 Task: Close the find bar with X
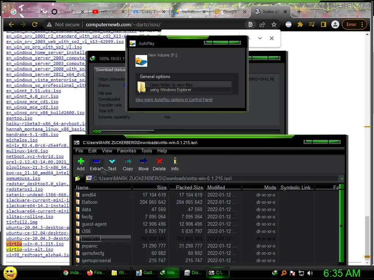pos(272,38)
